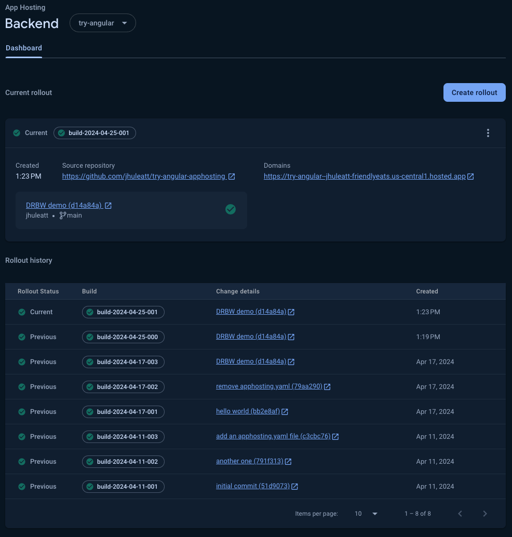Open DRBW demo link in 1:23 PM history row
This screenshot has width=512, height=537.
pos(251,312)
